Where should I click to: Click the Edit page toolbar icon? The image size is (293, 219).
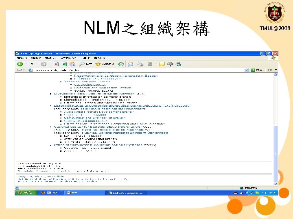coord(150,64)
